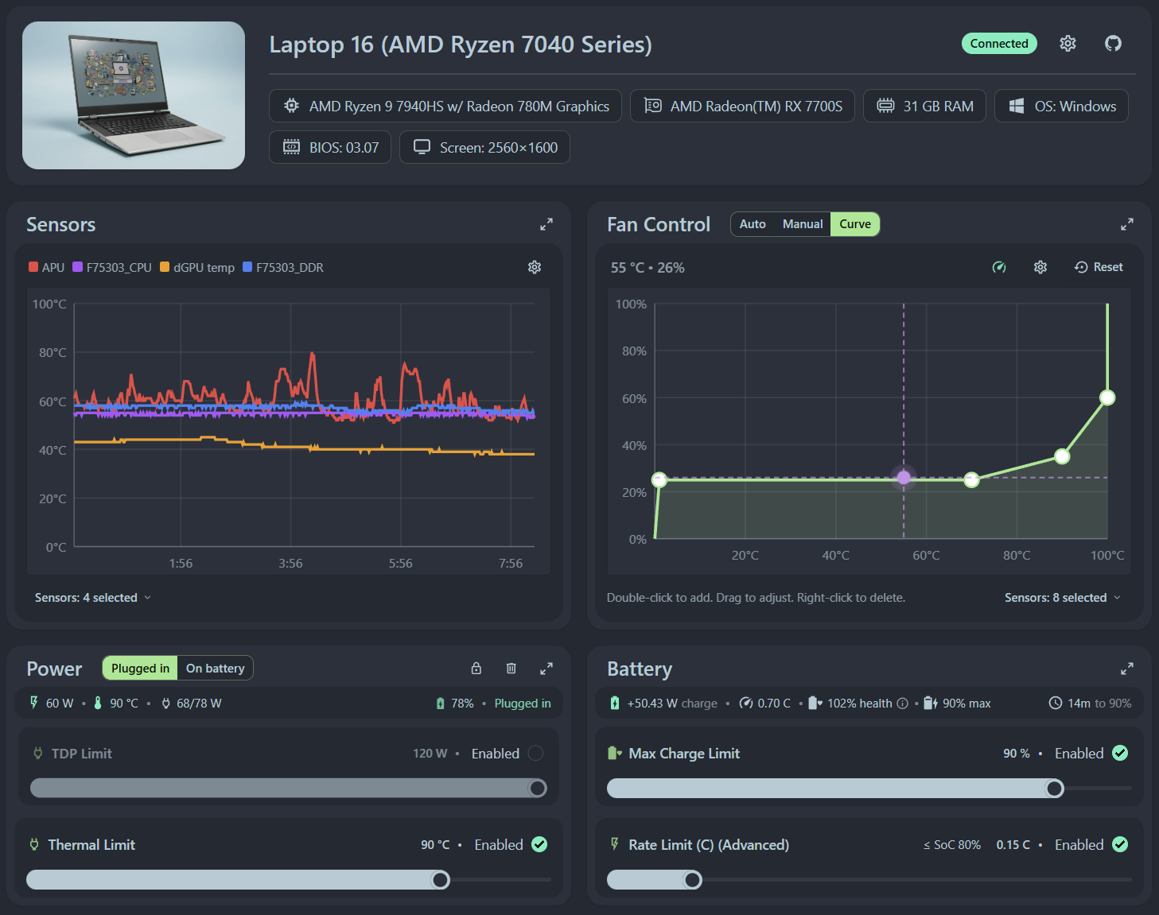Disable the Thermal Limit toggle
This screenshot has height=915, width=1159.
tap(540, 844)
